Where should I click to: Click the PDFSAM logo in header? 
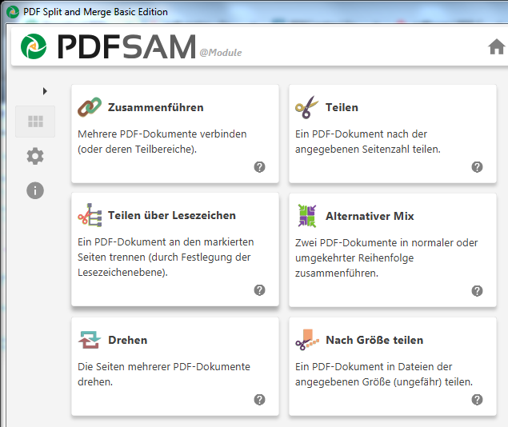click(x=34, y=46)
